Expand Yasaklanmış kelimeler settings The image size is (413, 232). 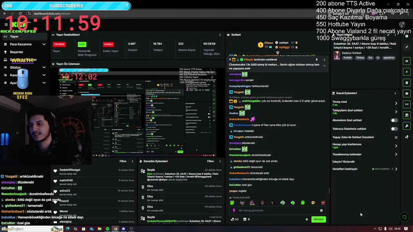396,154
